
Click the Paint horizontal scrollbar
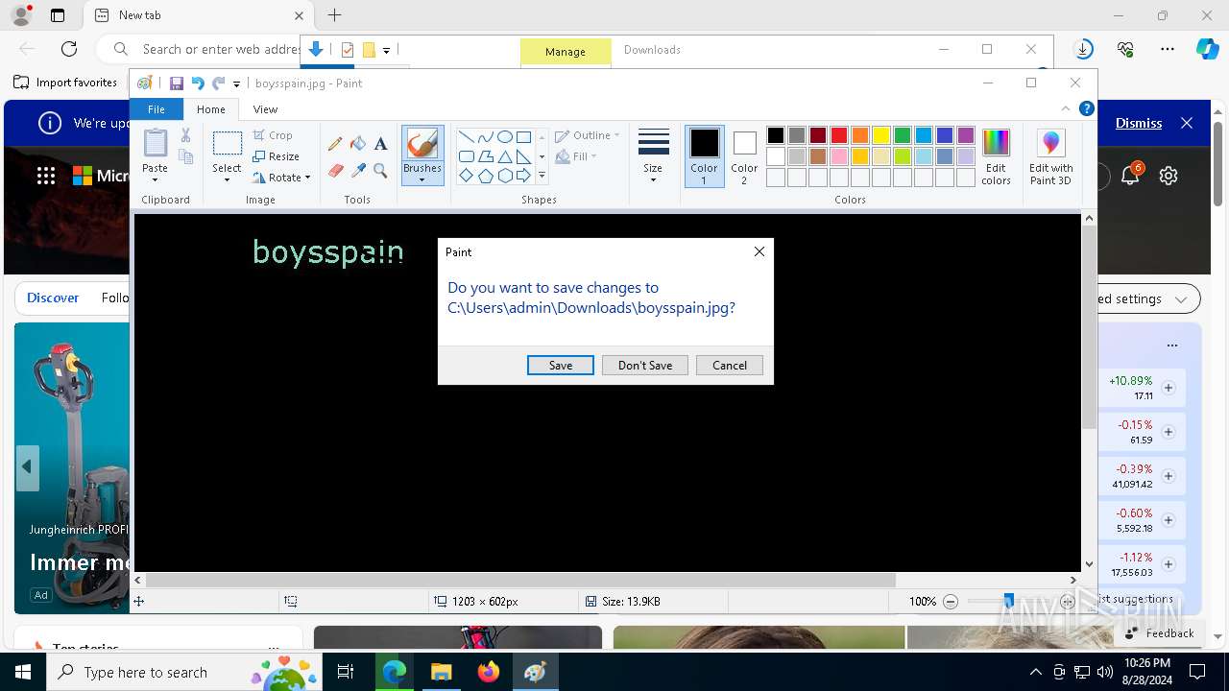click(520, 580)
